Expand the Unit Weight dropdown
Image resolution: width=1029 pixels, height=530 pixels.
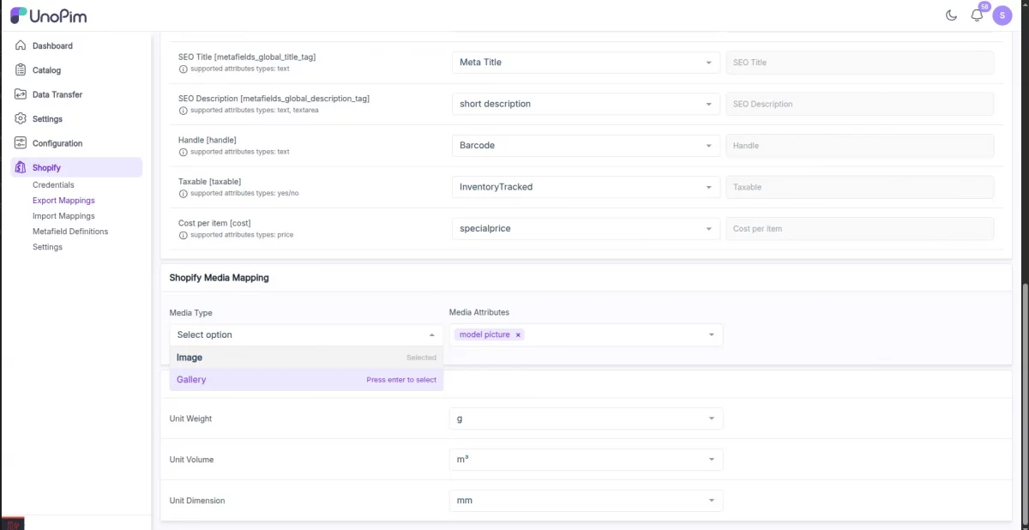pos(586,419)
